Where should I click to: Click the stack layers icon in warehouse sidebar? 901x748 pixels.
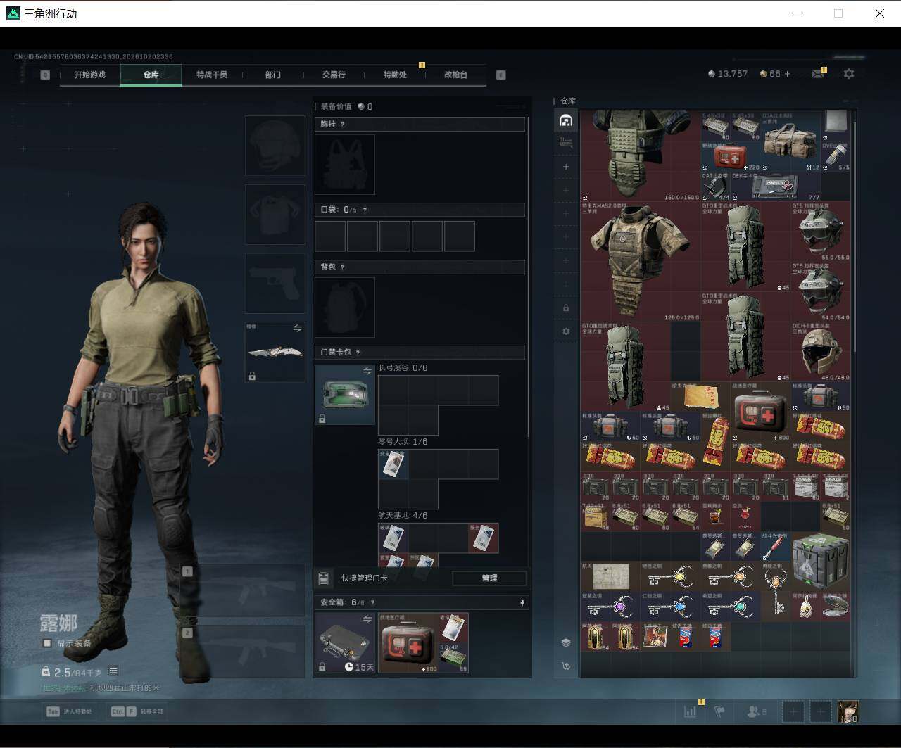pyautogui.click(x=566, y=642)
